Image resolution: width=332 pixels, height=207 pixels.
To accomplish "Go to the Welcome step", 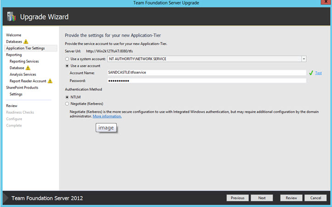I will click(x=13, y=35).
